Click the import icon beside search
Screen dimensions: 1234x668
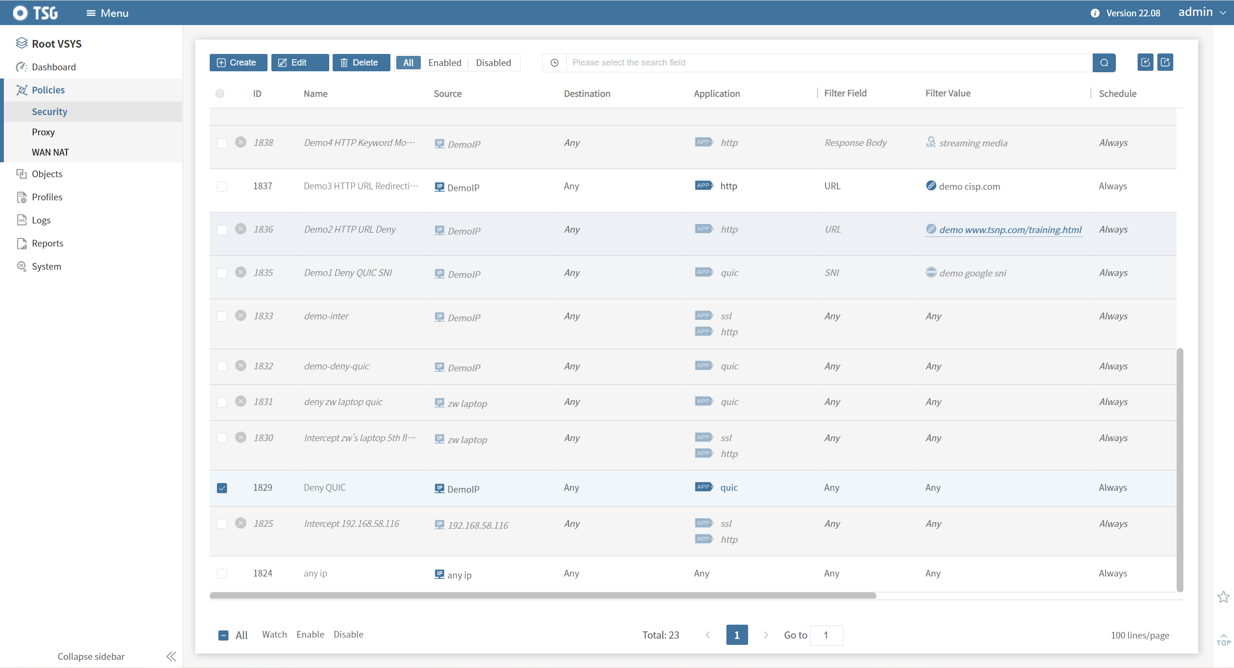pyautogui.click(x=1145, y=62)
